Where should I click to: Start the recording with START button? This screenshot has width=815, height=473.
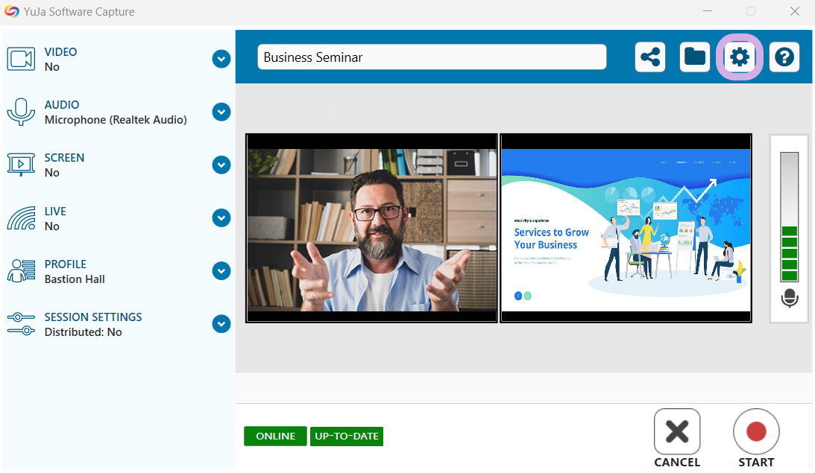tap(756, 438)
